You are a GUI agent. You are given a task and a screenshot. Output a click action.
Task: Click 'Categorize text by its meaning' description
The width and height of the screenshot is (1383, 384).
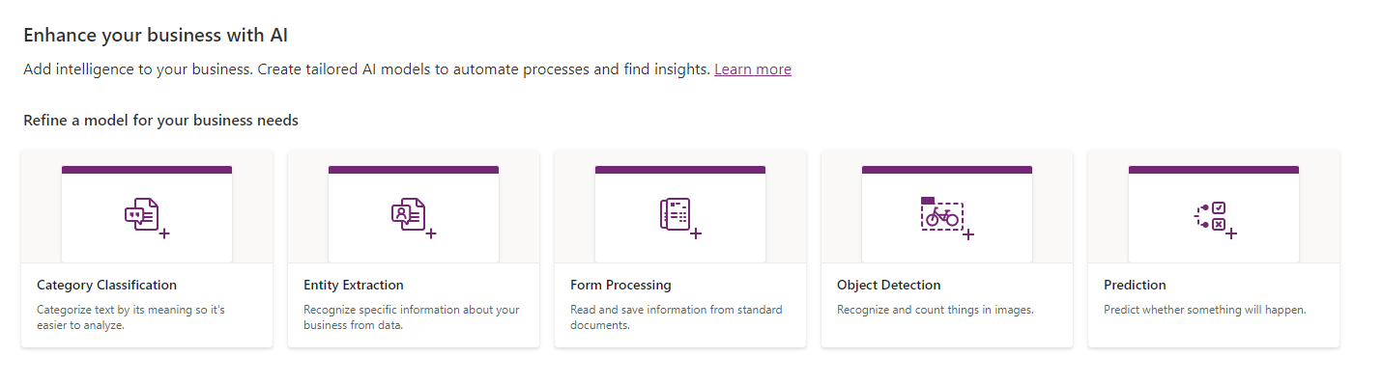[x=130, y=317]
